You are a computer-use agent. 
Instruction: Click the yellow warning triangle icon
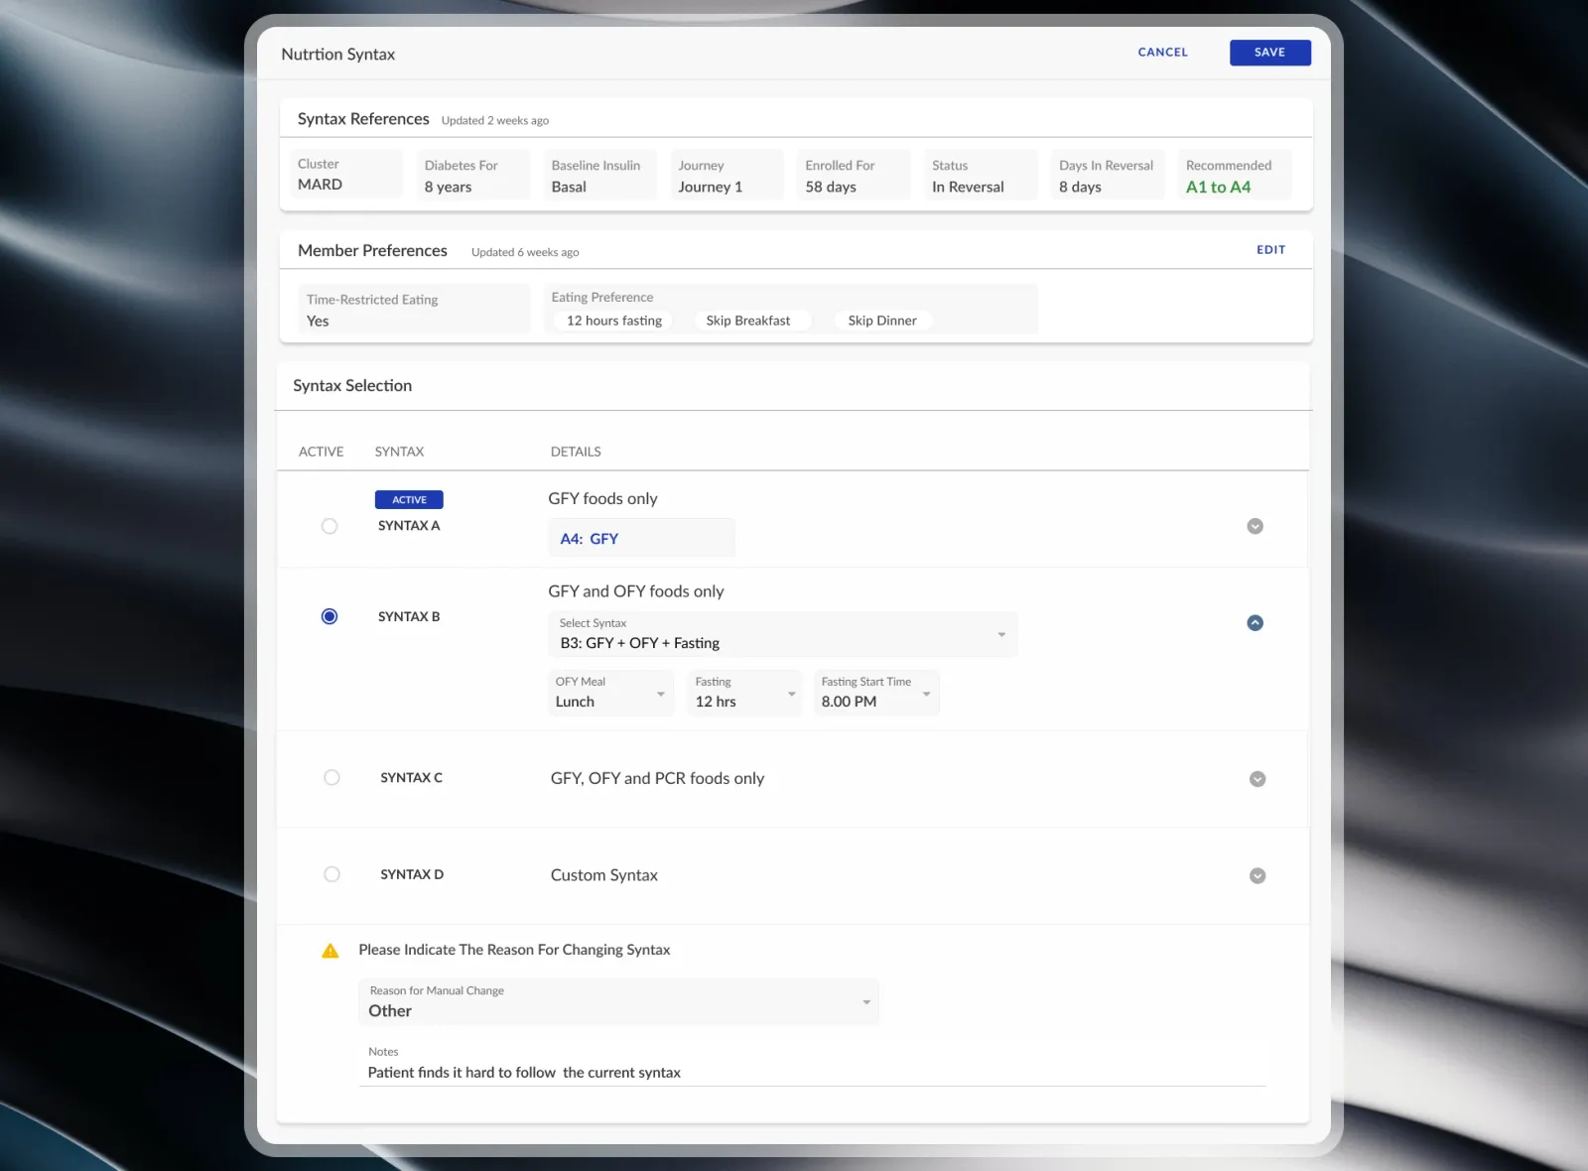pyautogui.click(x=331, y=951)
